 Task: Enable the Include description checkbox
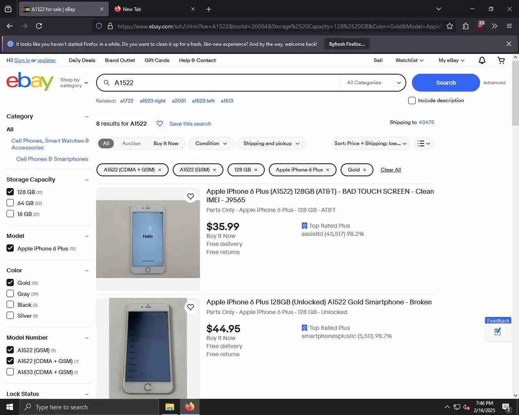click(x=412, y=101)
